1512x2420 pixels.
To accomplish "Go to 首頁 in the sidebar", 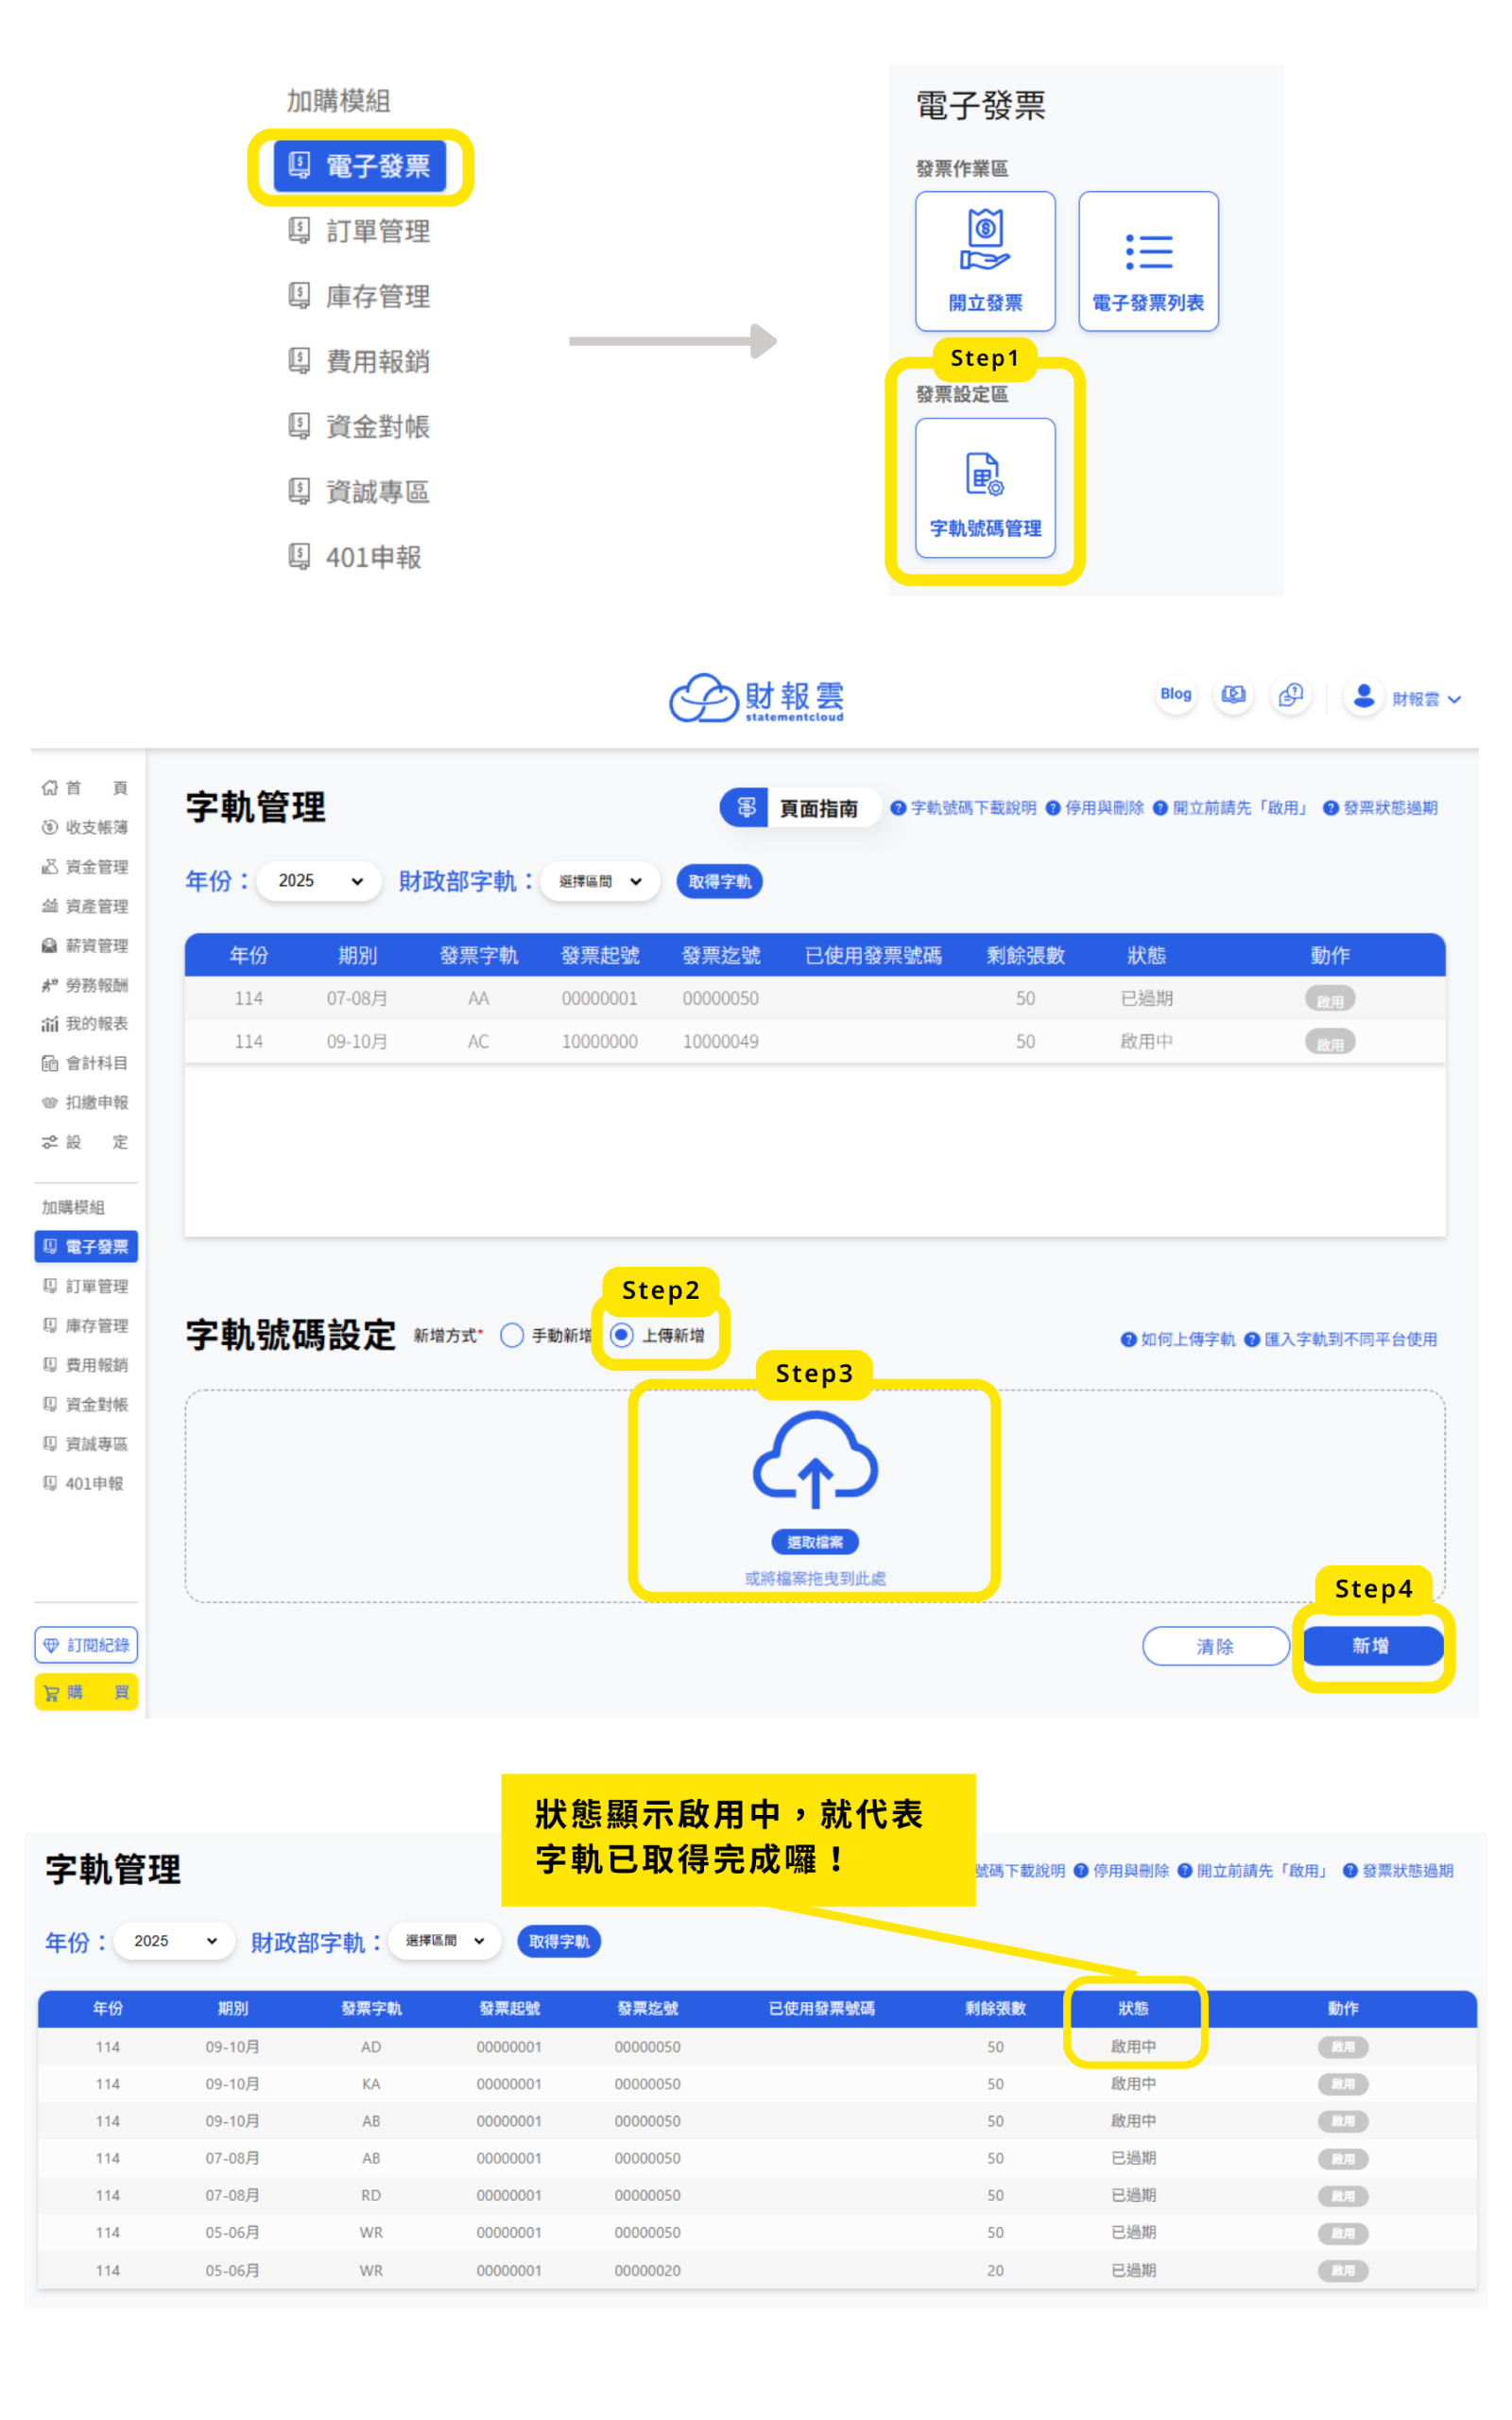I will pos(85,788).
